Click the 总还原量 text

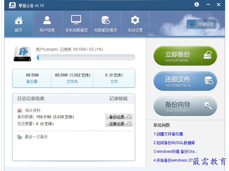pyautogui.click(x=35, y=124)
